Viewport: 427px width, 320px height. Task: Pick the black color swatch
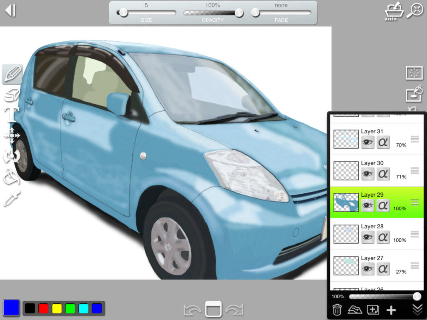point(30,308)
